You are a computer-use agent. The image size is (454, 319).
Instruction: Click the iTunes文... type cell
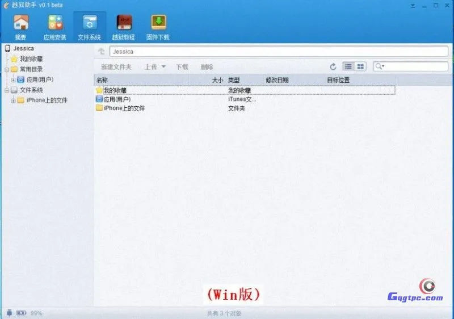(x=242, y=99)
